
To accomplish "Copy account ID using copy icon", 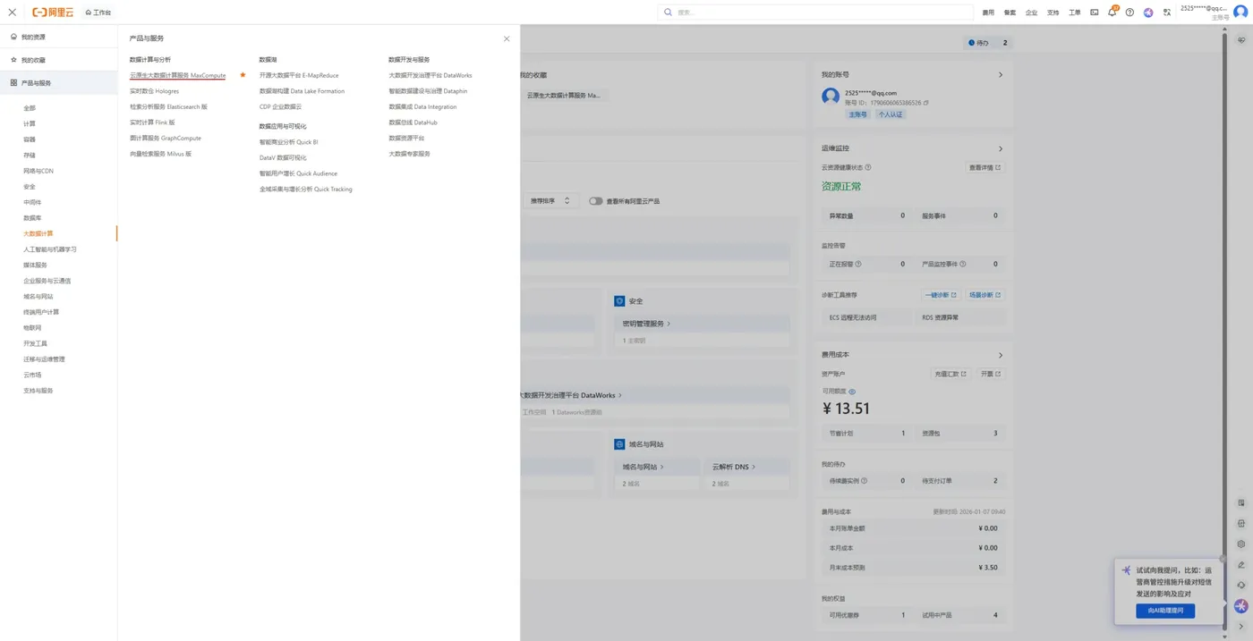I will [x=926, y=103].
